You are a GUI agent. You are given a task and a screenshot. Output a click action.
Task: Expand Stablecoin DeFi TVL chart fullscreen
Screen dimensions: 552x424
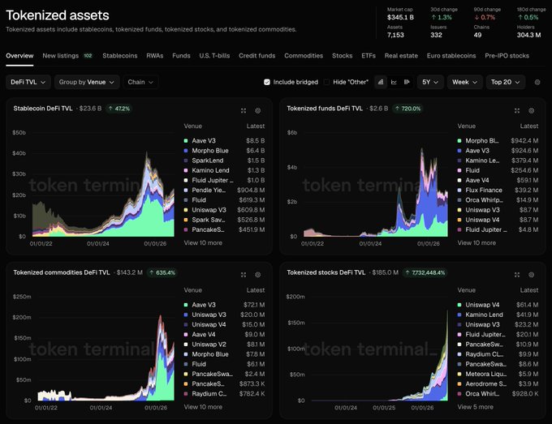[244, 110]
